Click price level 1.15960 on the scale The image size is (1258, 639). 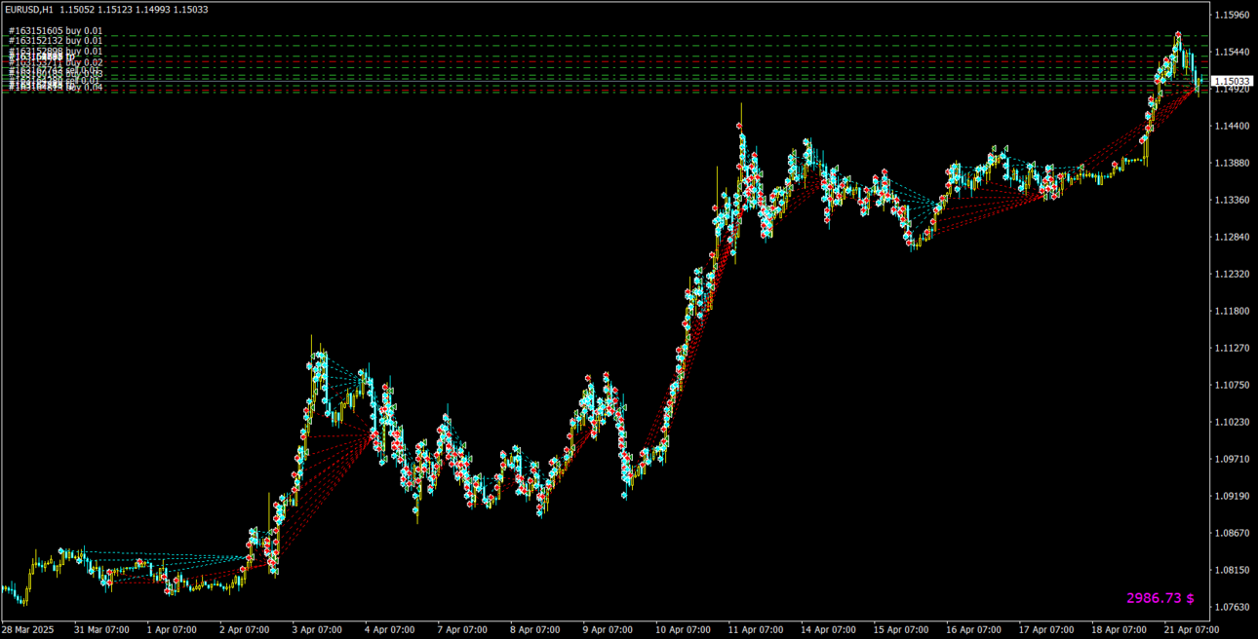[x=1233, y=16]
